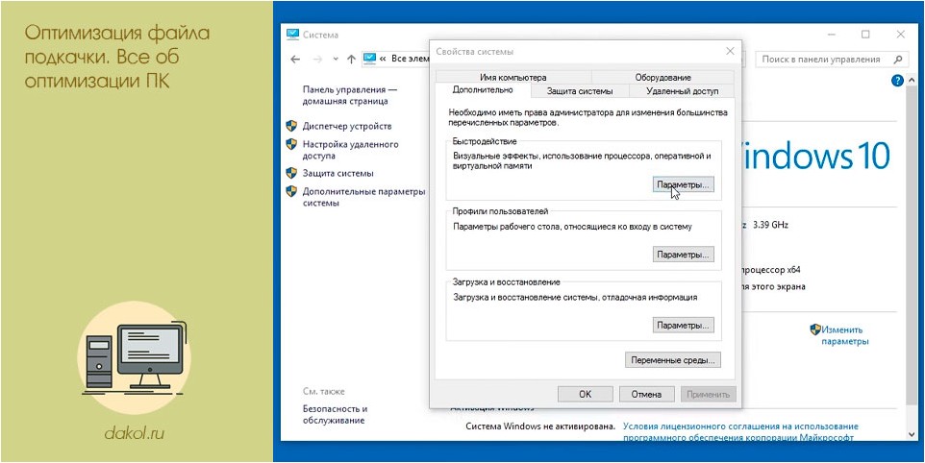The image size is (925, 463).
Task: Switch to Оборудование tab
Action: tap(663, 77)
